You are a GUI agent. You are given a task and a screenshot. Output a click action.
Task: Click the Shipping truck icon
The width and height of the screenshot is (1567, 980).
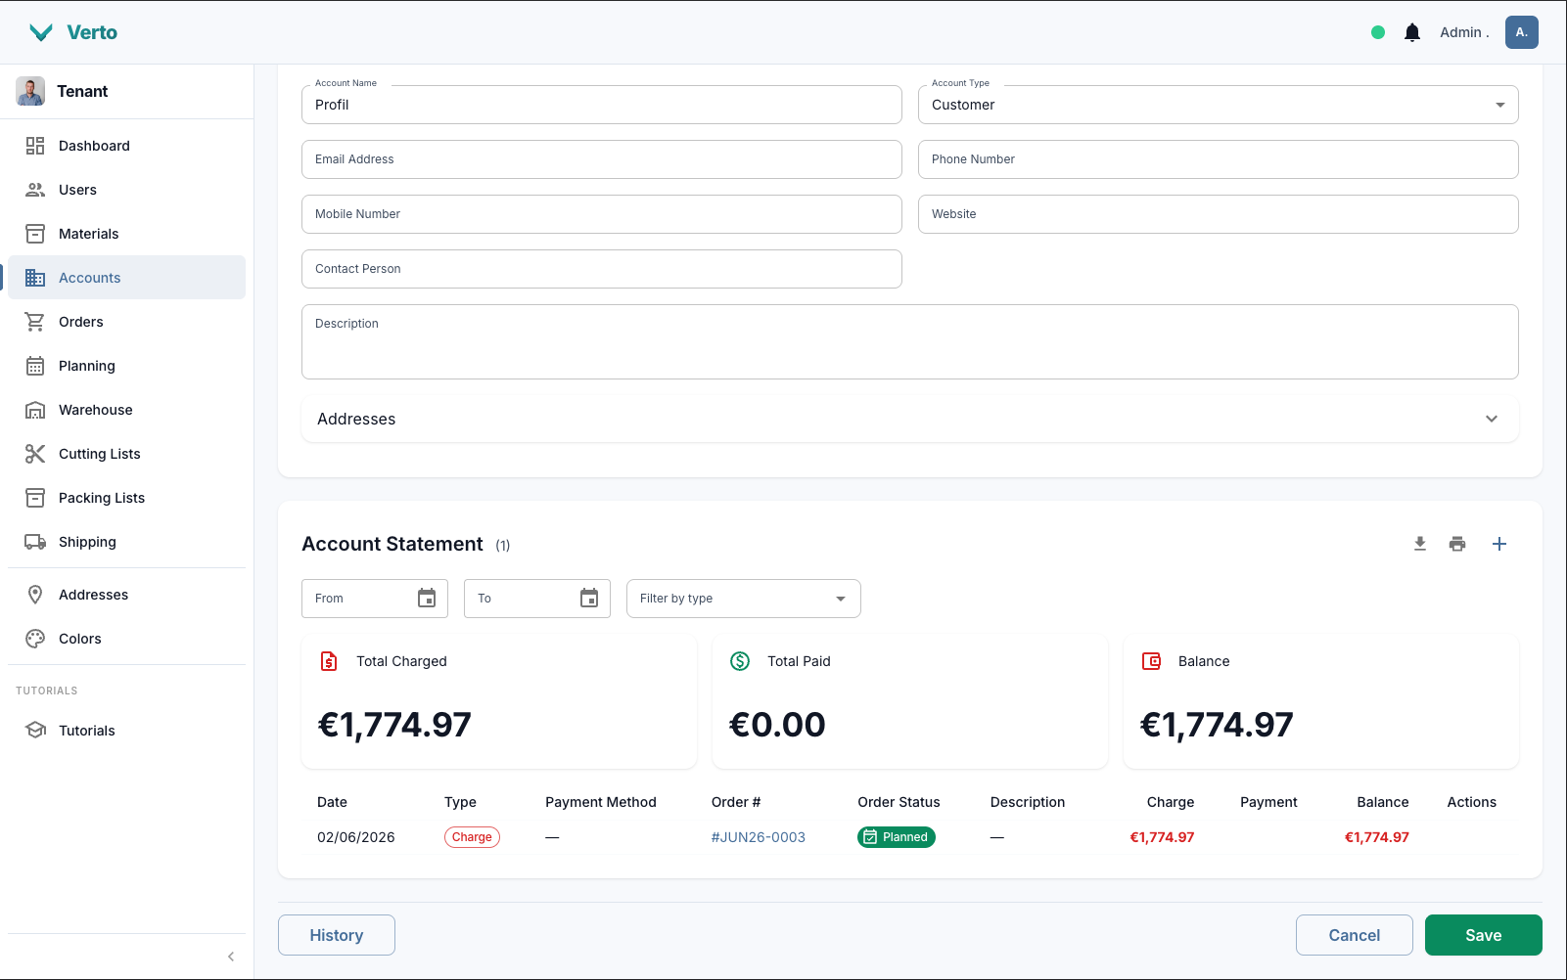point(35,542)
